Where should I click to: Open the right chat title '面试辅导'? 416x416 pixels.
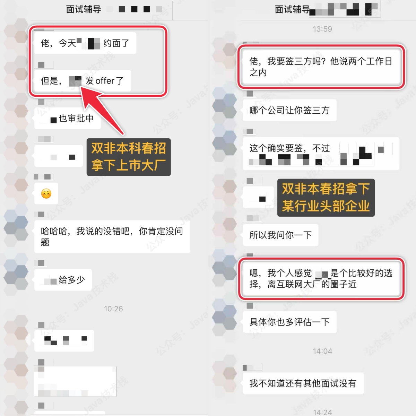click(x=292, y=9)
